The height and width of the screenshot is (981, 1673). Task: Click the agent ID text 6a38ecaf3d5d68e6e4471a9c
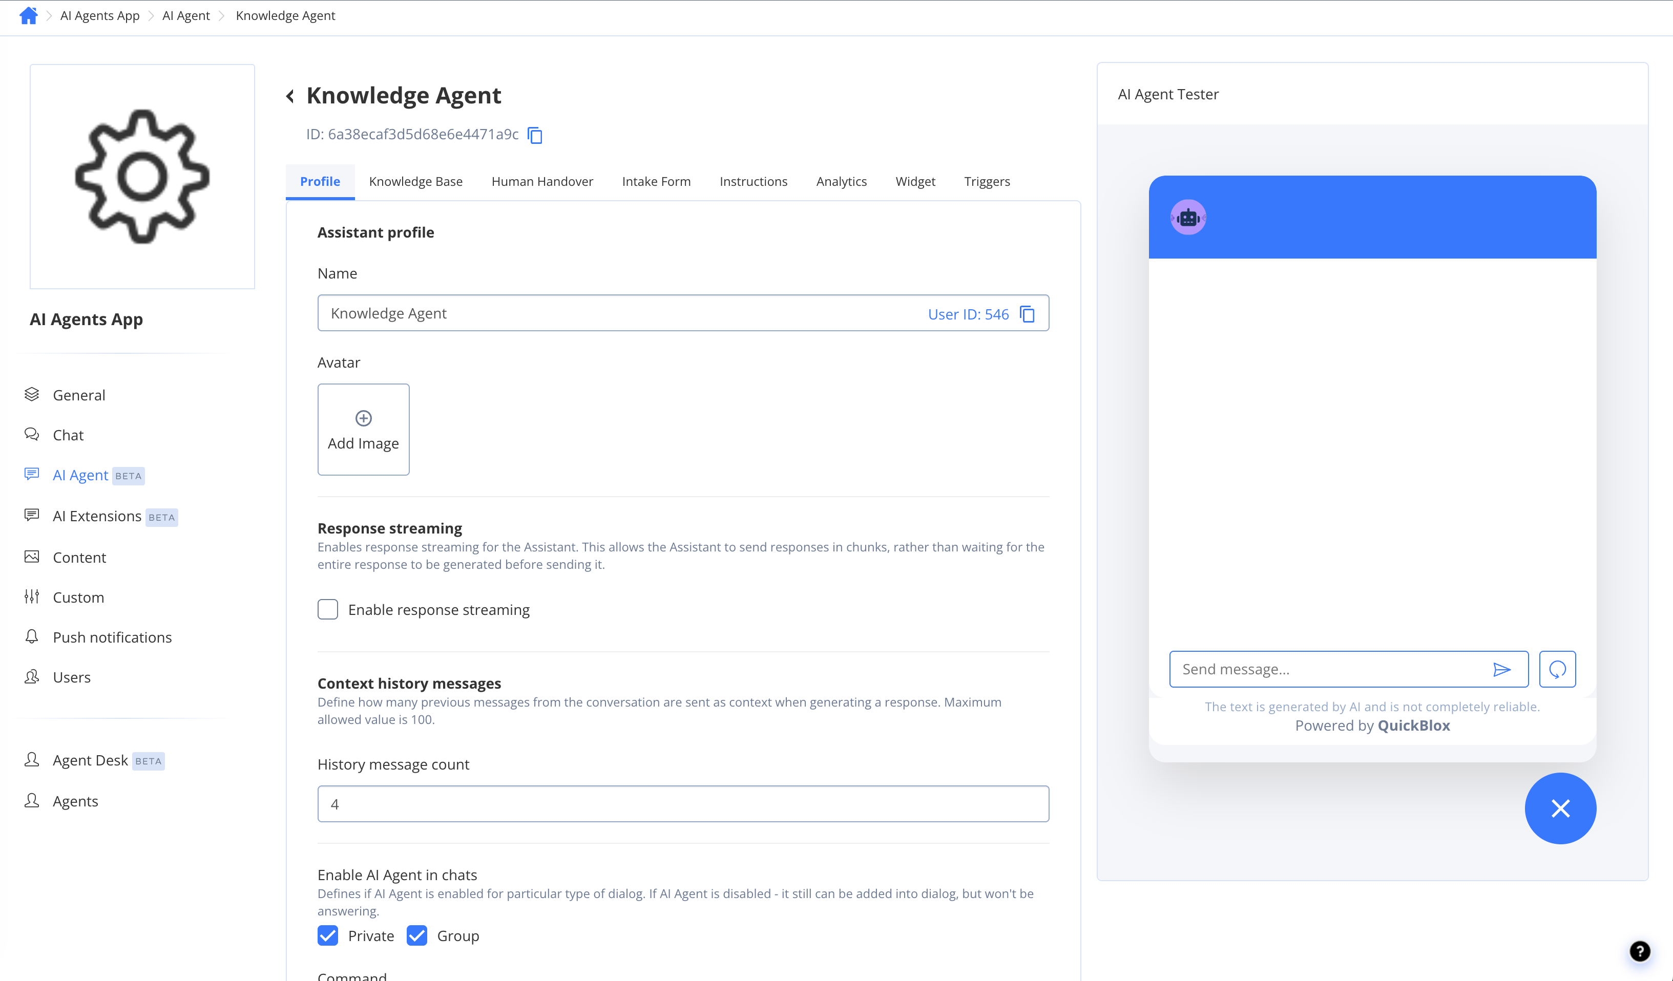click(x=423, y=134)
